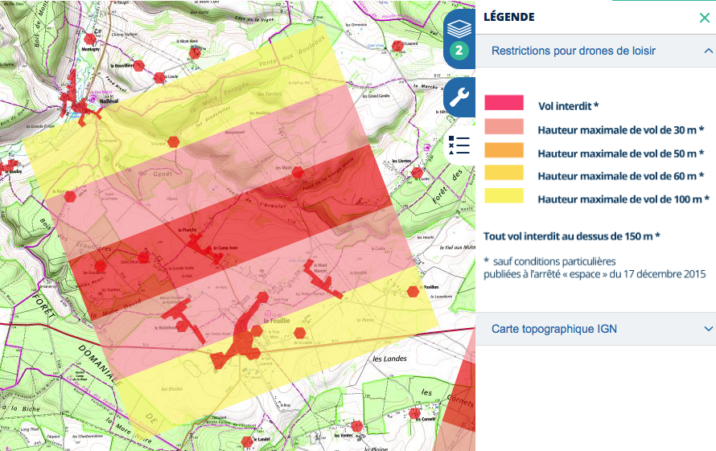The image size is (716, 451).
Task: Click the Restrictions pour drones de loisir header
Action: click(x=595, y=51)
